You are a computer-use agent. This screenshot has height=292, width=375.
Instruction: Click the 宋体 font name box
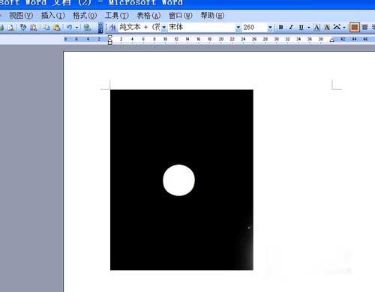(x=202, y=27)
